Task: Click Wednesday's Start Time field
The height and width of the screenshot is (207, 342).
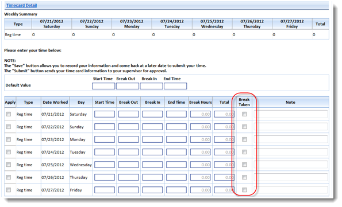Action: (105, 165)
